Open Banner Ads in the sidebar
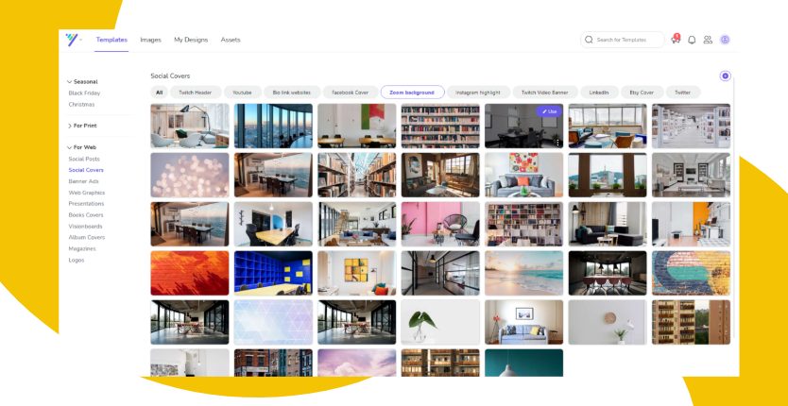 click(83, 181)
